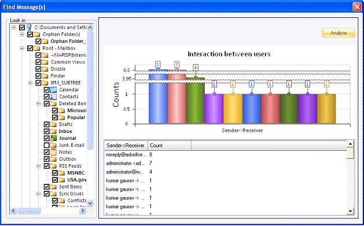Sort by the Sender->Receiver column header

coord(126,146)
